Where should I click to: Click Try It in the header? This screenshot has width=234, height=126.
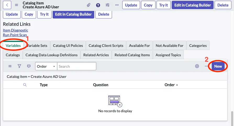tap(164, 5)
